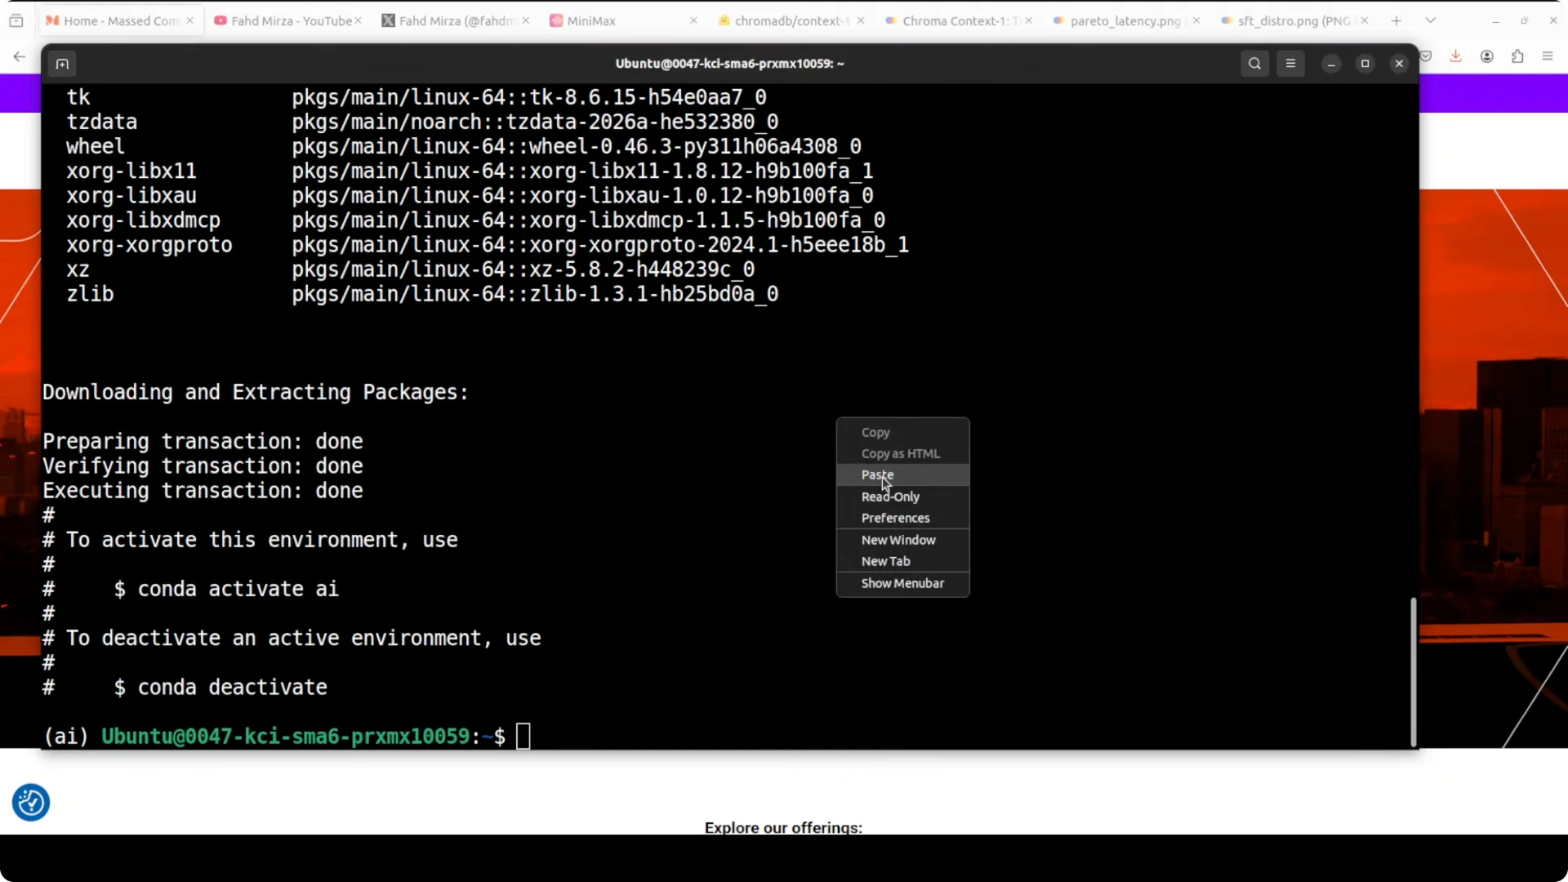
Task: Open a new browser tab with plus
Action: [1396, 20]
